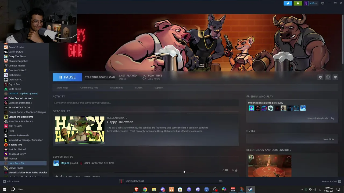
Task: Open Liar's Bar link in activity entry
Action: [89, 163]
